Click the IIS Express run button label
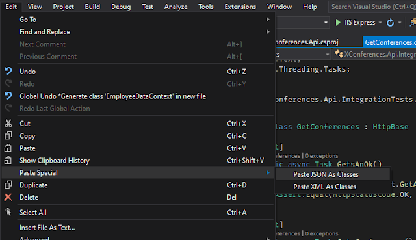 pyautogui.click(x=359, y=23)
